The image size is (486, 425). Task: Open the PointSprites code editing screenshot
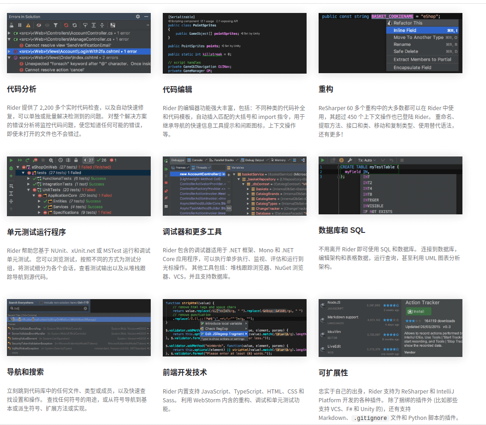(x=234, y=43)
